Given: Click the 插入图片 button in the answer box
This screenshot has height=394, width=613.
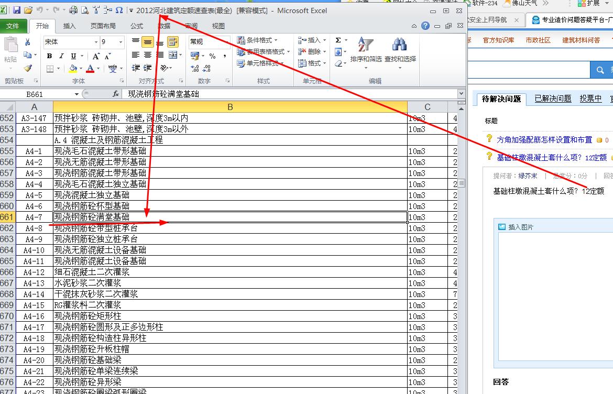Looking at the screenshot, I should [516, 227].
